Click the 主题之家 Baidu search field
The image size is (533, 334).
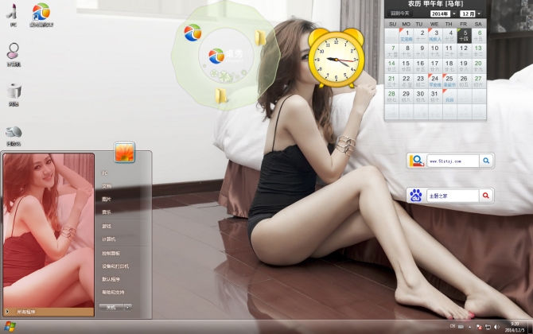click(453, 196)
